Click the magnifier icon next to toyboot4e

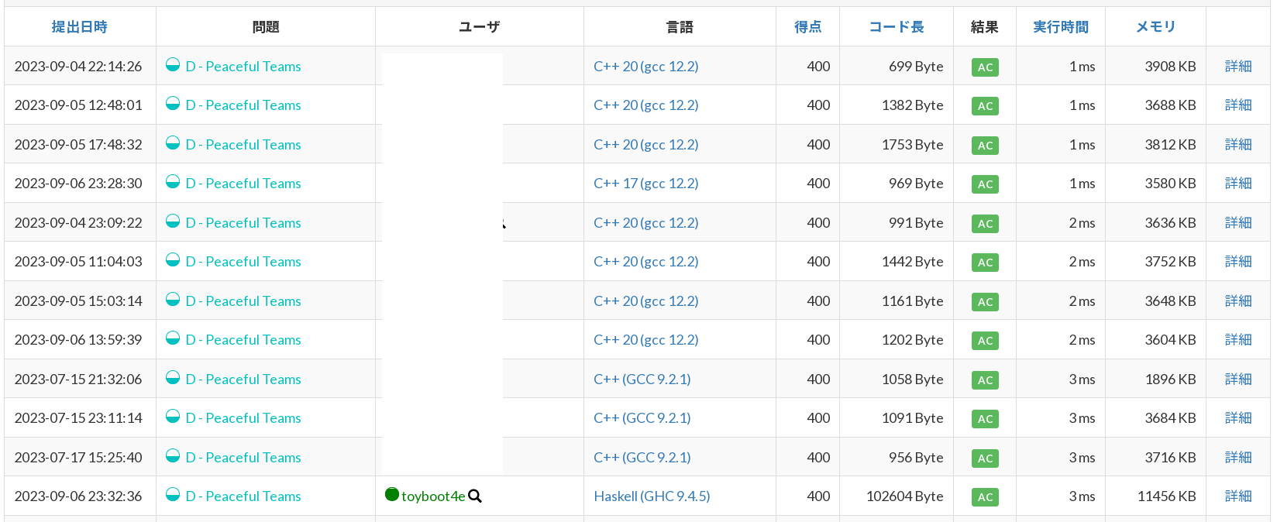coord(475,496)
